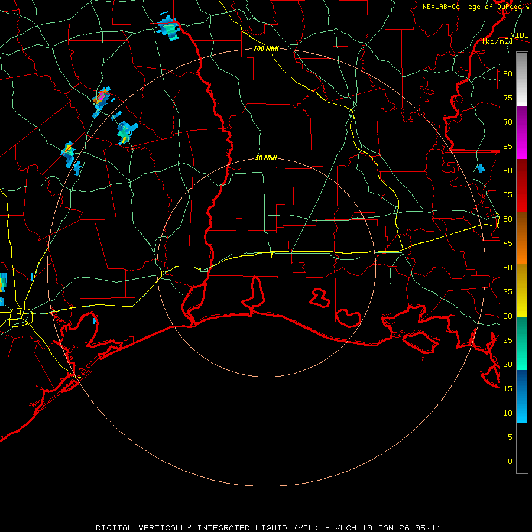Select the 40 value on the color scale
This screenshot has width=532, height=532.
pyautogui.click(x=508, y=268)
